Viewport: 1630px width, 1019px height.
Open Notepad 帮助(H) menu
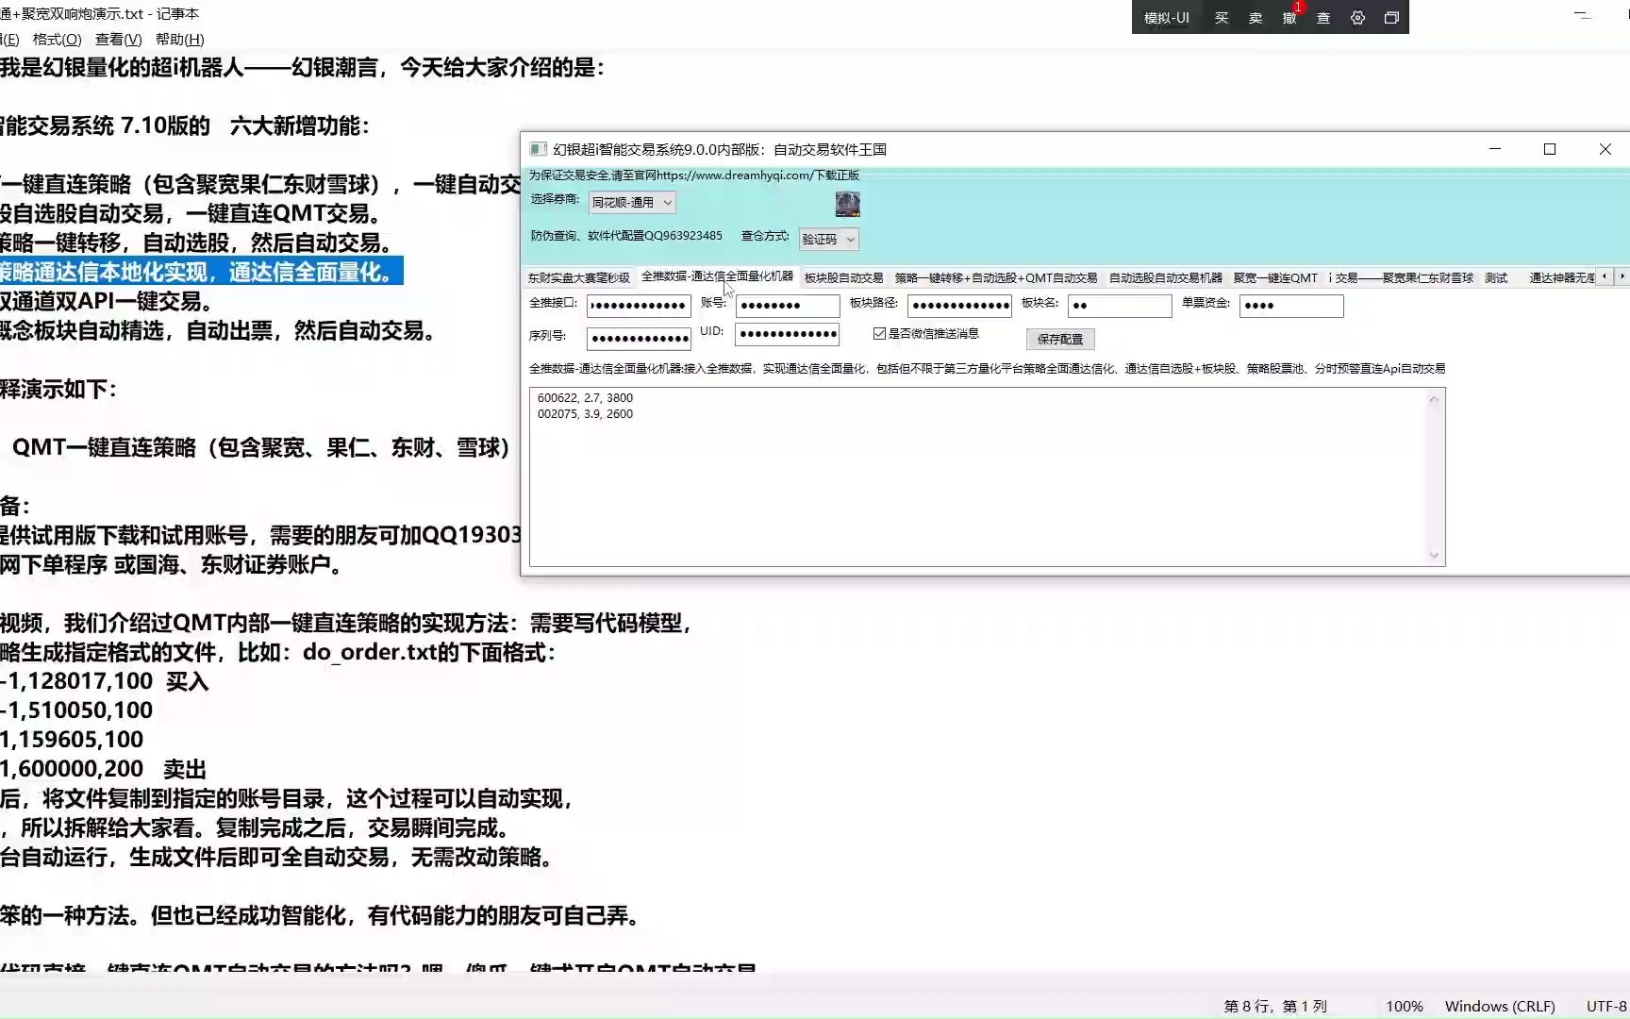pyautogui.click(x=179, y=40)
